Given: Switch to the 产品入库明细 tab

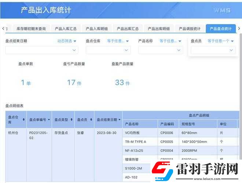Looking at the screenshot, I should pyautogui.click(x=97, y=29).
